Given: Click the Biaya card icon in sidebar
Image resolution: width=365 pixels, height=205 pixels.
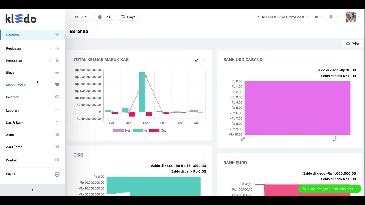Looking at the screenshot, I should 57,73.
